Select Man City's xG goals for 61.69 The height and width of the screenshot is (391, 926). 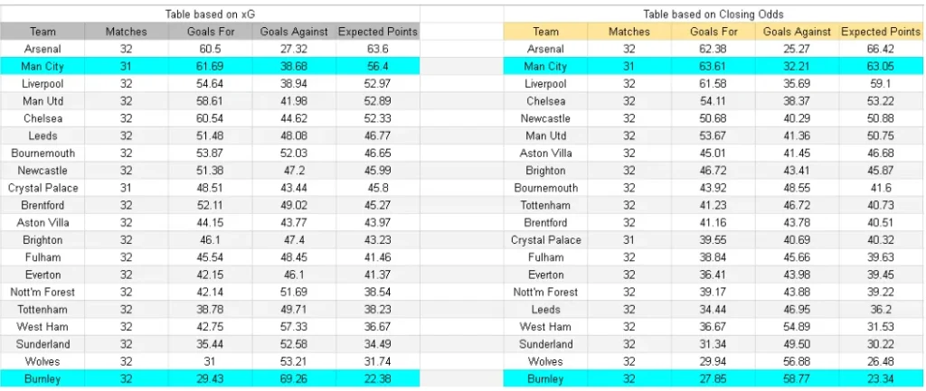point(211,67)
